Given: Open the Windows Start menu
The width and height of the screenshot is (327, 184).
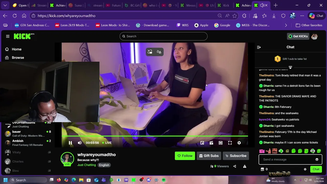Looking at the screenshot, I should pos(5,180).
